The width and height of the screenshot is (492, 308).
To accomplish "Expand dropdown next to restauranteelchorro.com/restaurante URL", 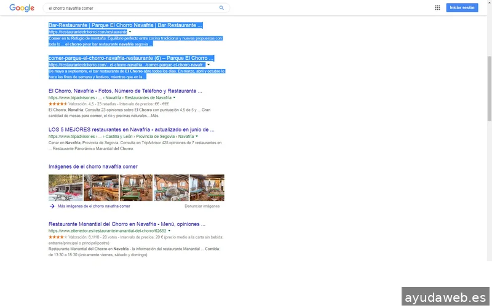I will (130, 31).
